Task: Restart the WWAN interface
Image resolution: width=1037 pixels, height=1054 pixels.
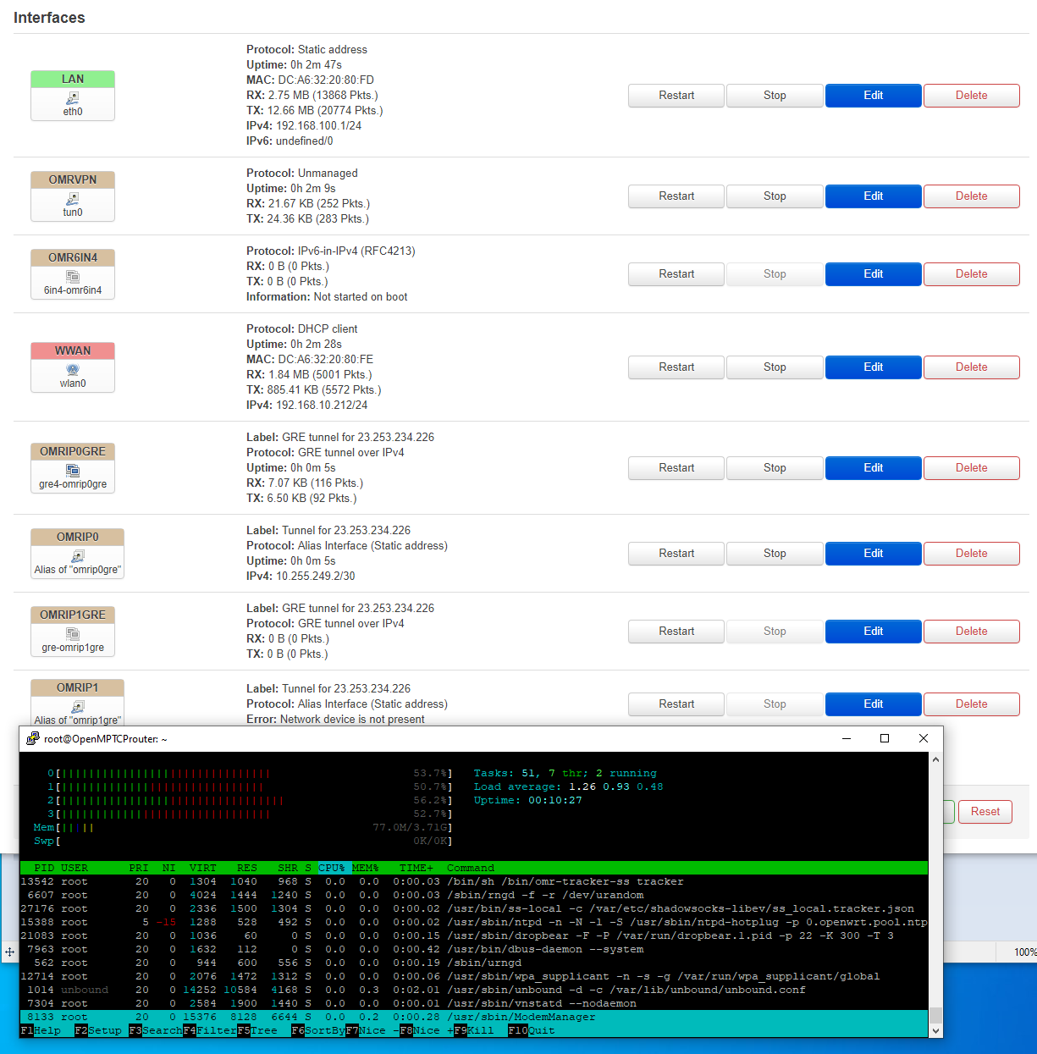Action: pyautogui.click(x=676, y=367)
